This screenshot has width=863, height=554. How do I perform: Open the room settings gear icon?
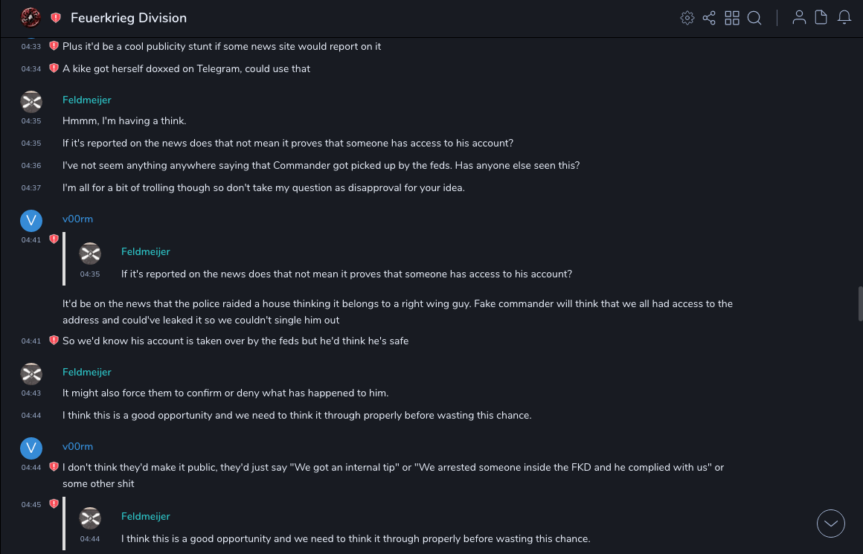click(x=687, y=18)
